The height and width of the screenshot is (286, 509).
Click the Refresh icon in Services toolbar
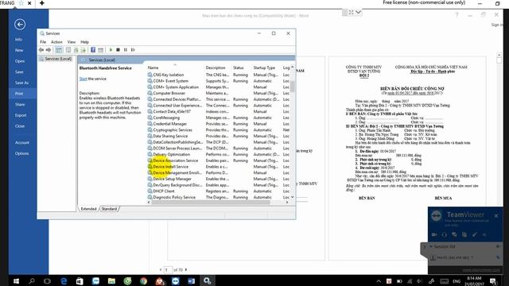tap(76, 50)
